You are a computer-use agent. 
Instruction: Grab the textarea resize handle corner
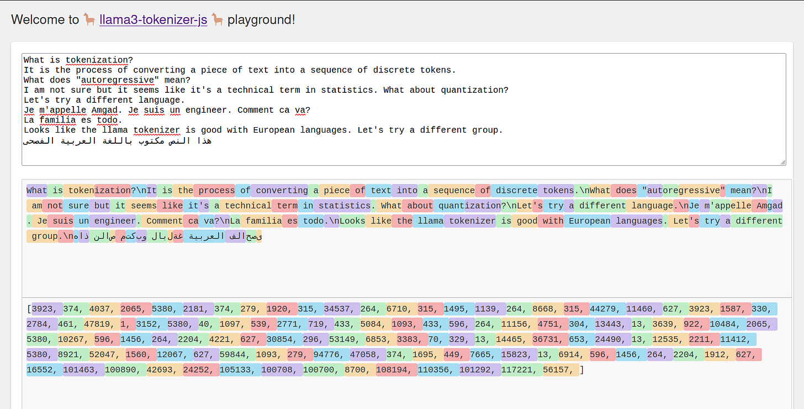click(x=782, y=162)
